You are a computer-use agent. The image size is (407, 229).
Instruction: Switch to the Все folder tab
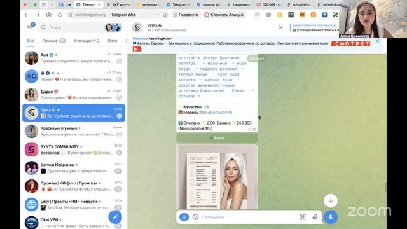point(31,41)
